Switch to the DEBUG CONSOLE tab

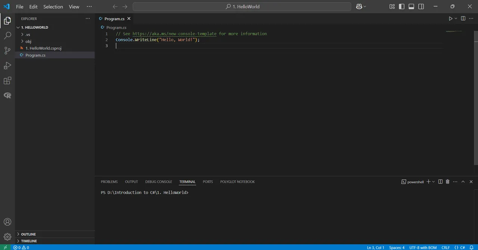(159, 182)
